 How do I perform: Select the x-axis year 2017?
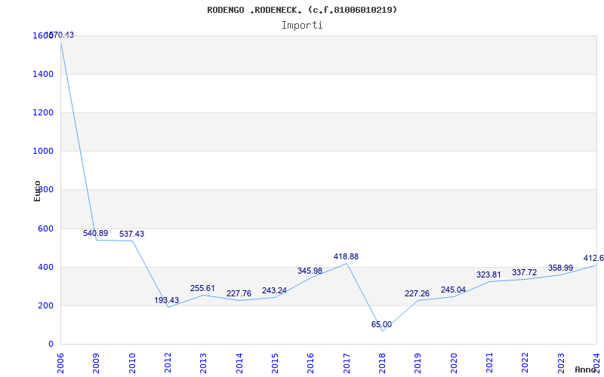(x=347, y=363)
